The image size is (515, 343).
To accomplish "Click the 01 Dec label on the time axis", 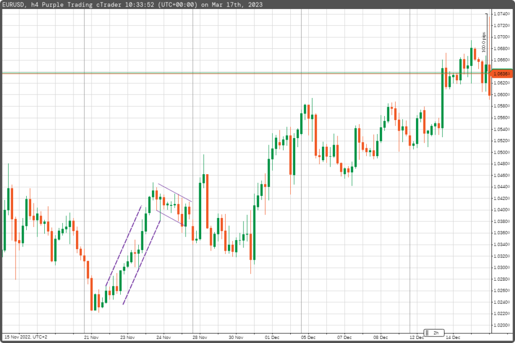I will (x=272, y=337).
